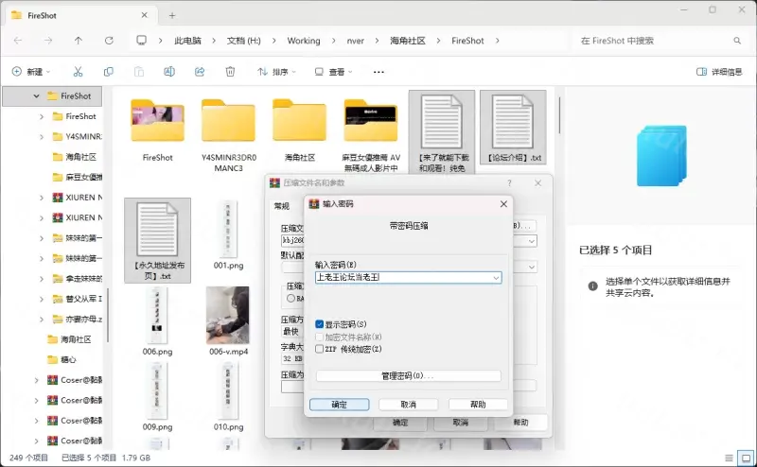
Task: Refresh the current folder view
Action: [x=109, y=41]
